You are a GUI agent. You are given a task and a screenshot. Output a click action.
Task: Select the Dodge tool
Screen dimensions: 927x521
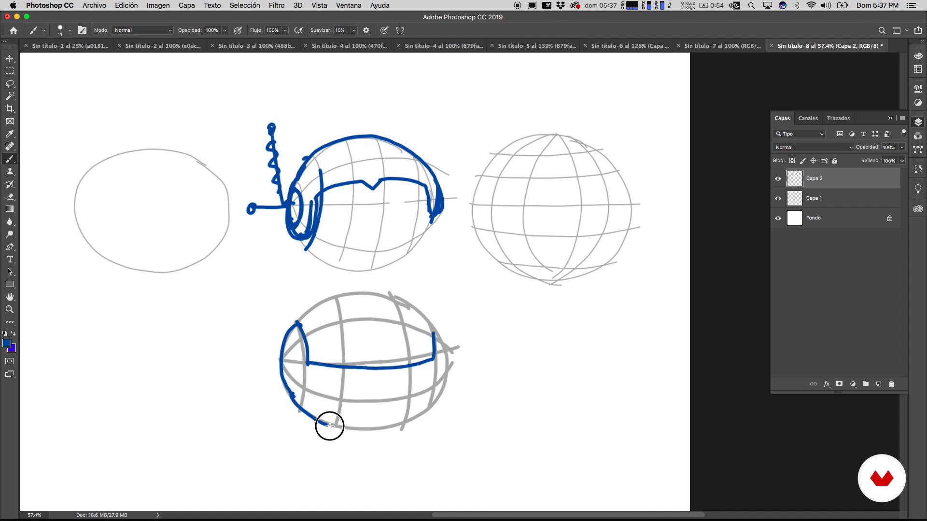pyautogui.click(x=10, y=234)
